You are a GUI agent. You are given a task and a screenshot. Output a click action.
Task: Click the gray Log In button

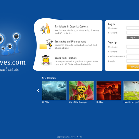(x=133, y=38)
